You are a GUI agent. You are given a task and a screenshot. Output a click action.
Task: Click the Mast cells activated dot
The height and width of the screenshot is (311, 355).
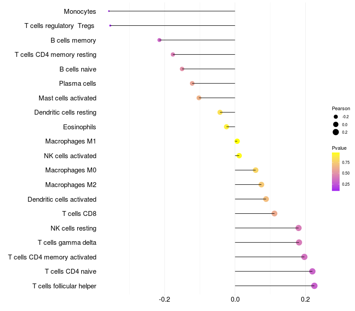(199, 98)
